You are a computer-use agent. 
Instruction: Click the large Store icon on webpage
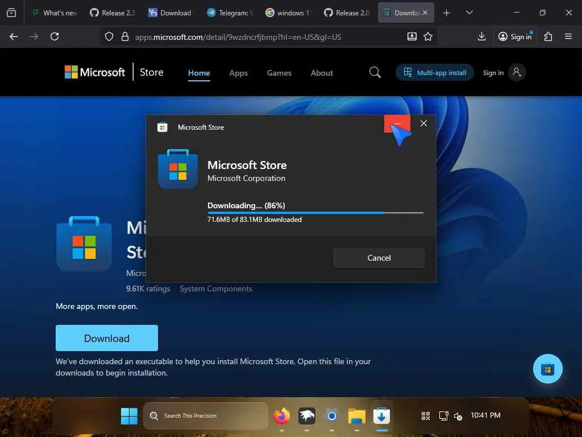[x=84, y=244]
